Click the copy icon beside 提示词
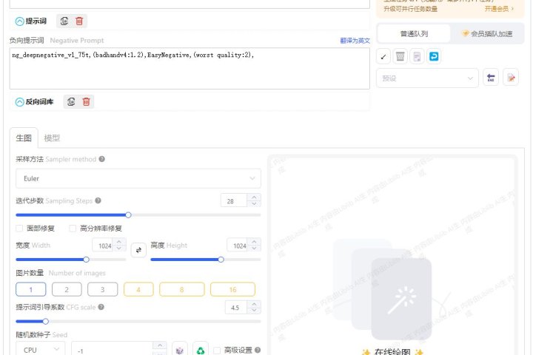 tap(64, 21)
